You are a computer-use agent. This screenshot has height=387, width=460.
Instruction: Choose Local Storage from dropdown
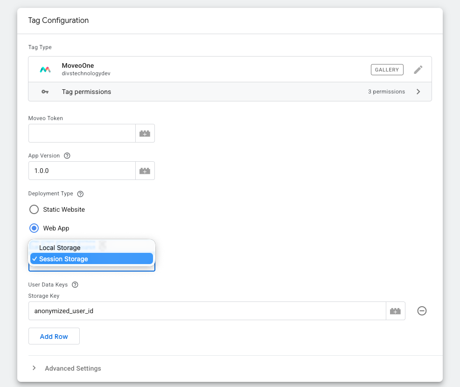tap(91, 248)
